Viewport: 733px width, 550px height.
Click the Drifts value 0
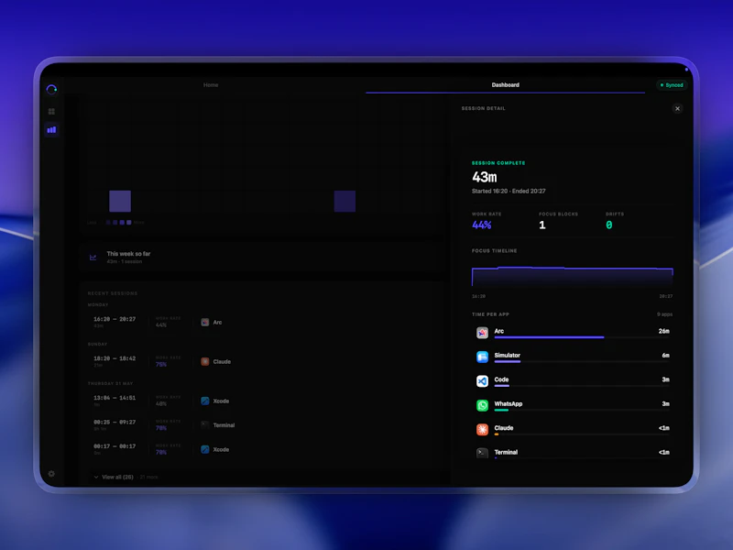coord(609,225)
